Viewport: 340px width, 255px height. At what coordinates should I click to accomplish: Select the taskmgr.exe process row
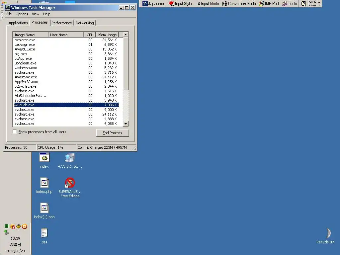(x=66, y=44)
